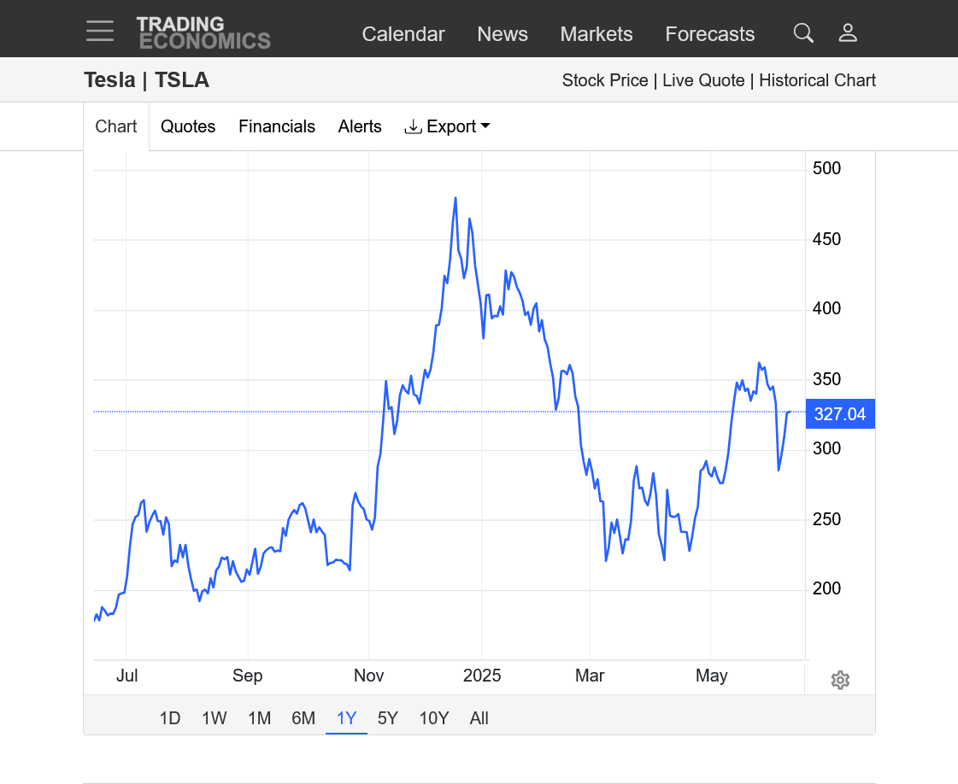Set chart range to 1D
Image resolution: width=958 pixels, height=784 pixels.
point(170,718)
